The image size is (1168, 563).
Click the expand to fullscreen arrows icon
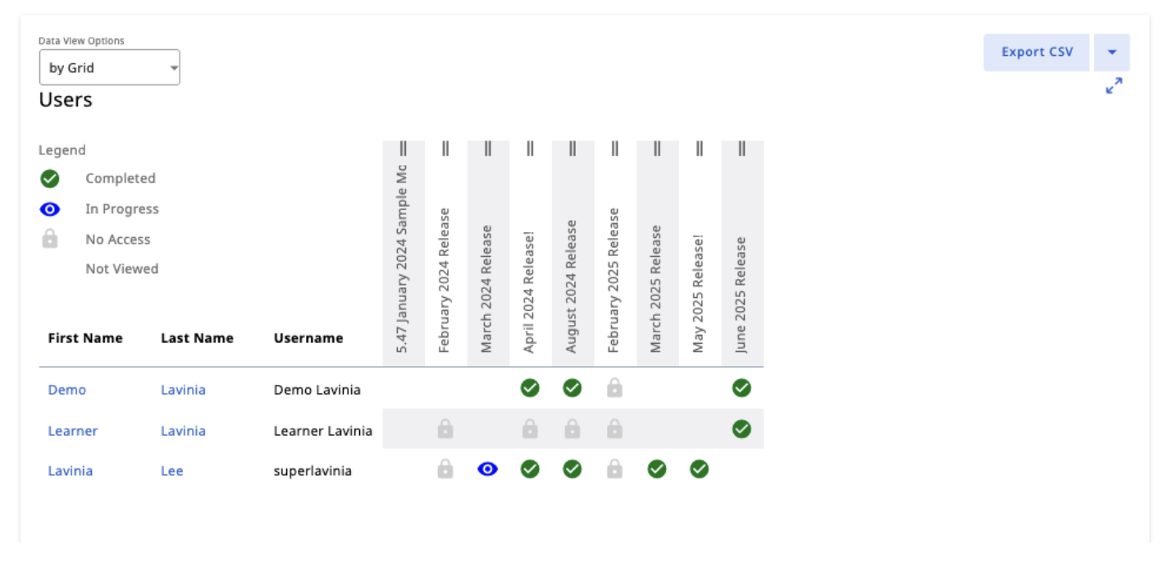coord(1114,85)
